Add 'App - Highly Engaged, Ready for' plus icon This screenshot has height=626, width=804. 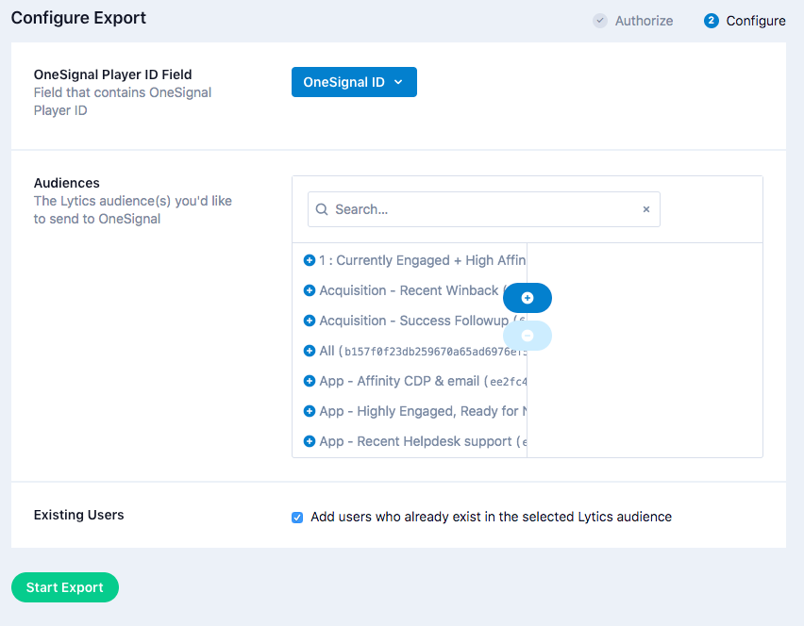310,411
